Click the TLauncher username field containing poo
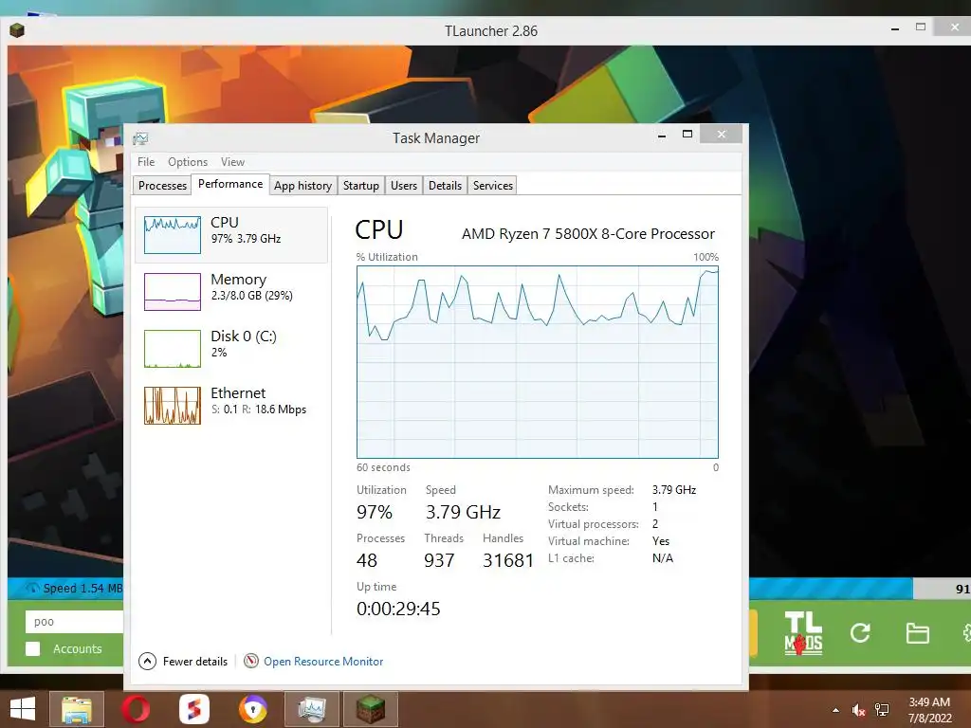The width and height of the screenshot is (971, 728). pos(74,622)
